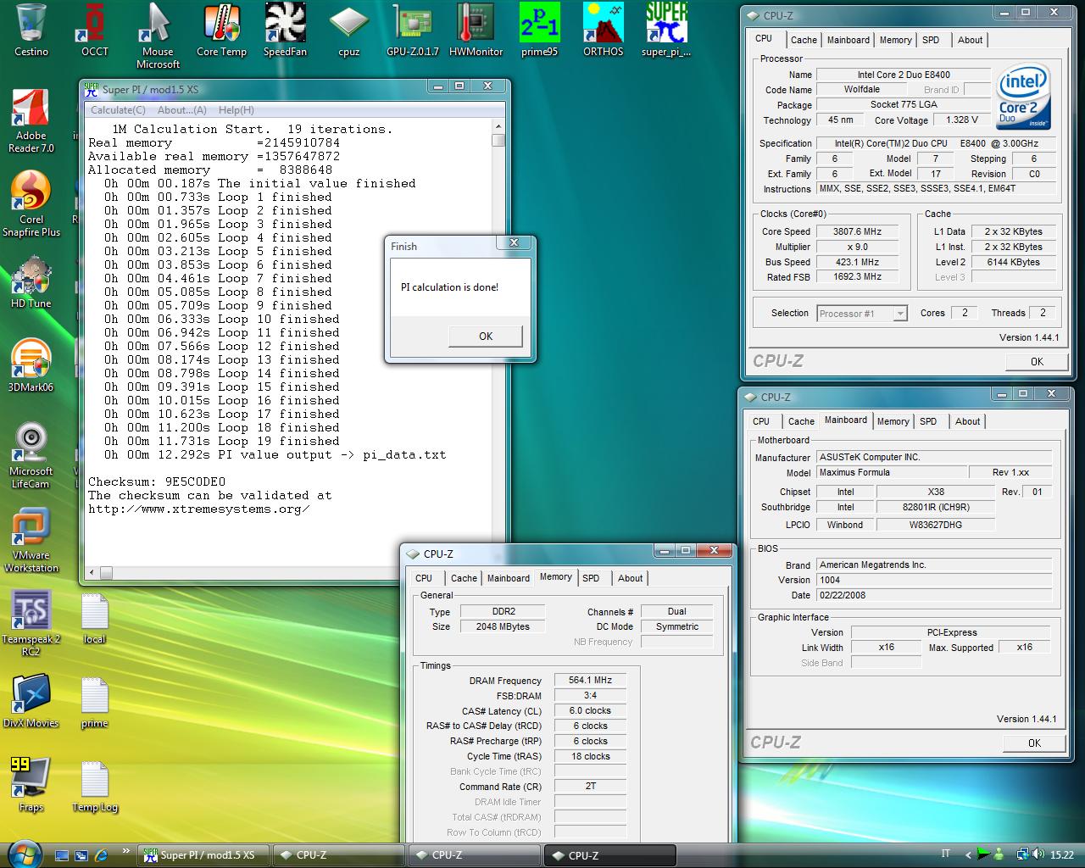Click OK in the processor CPU-Z window
The image size is (1085, 868).
click(x=1037, y=361)
